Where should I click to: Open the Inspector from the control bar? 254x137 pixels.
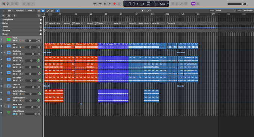(x=8, y=4)
